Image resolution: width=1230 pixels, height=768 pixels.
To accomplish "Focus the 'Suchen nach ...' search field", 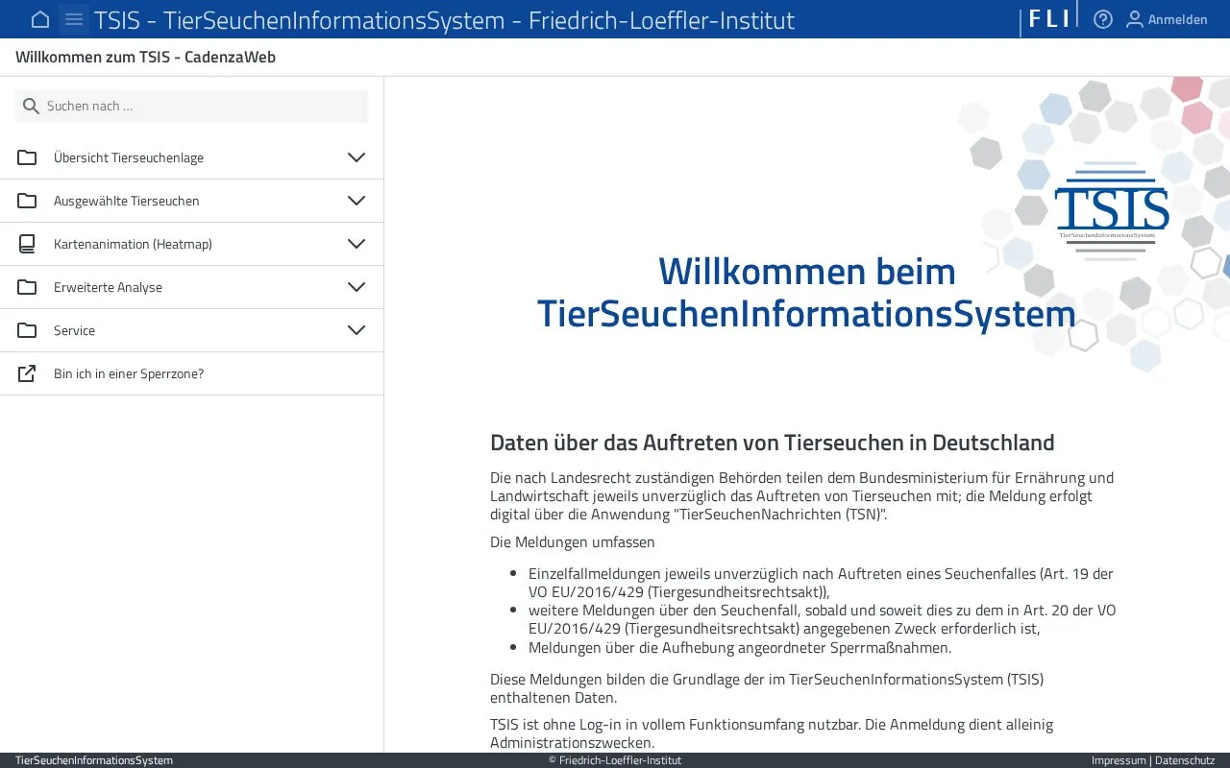I will point(191,107).
